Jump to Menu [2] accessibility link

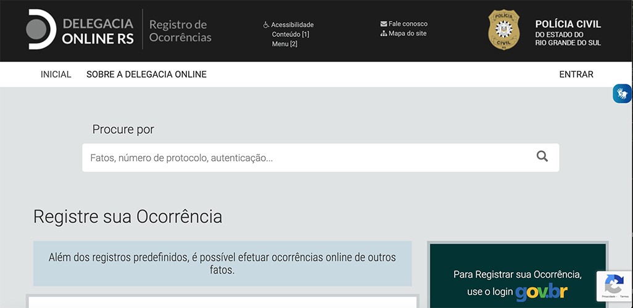pyautogui.click(x=284, y=44)
